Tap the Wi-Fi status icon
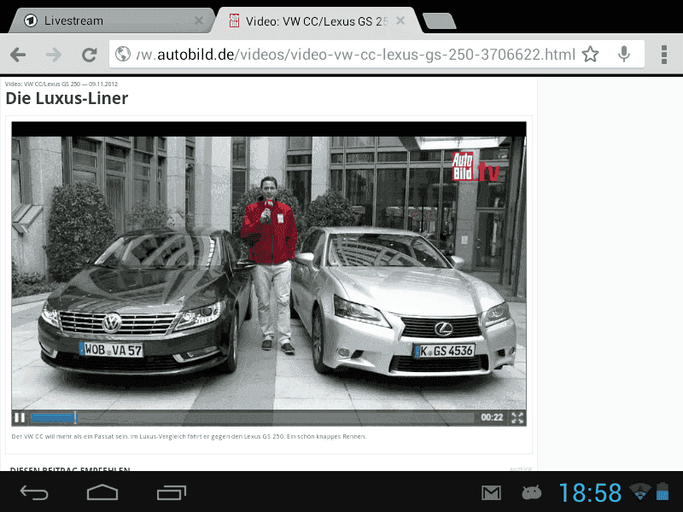This screenshot has height=512, width=683. [639, 492]
